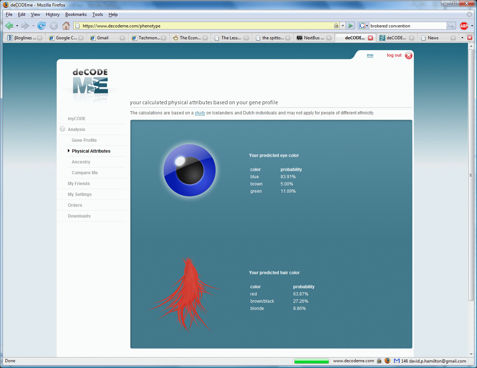Click the me link
Screen dimensions: 477x368
370,55
